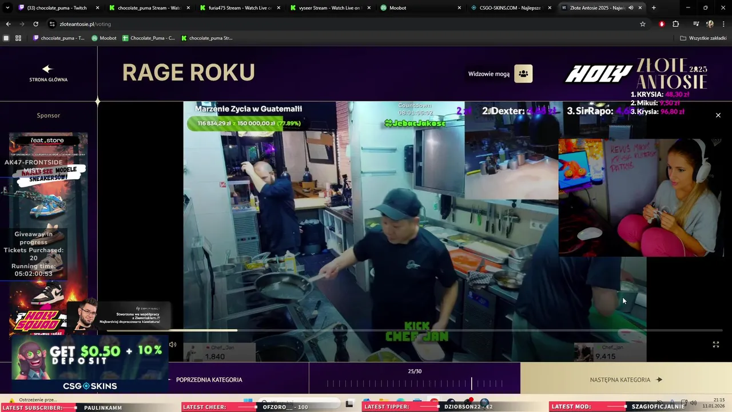Click the Rage Roku category heading
Screen dimensions: 732x412
coord(188,73)
